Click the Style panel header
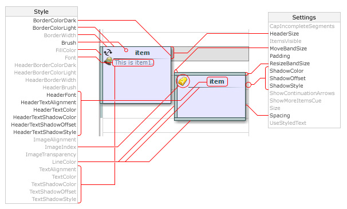347x209 pixels. point(41,11)
